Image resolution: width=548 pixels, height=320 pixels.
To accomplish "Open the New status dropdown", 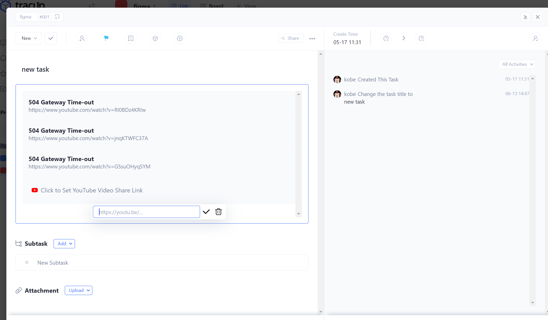I will [x=29, y=38].
